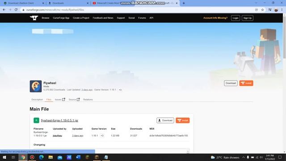Go to Forums

142,18
